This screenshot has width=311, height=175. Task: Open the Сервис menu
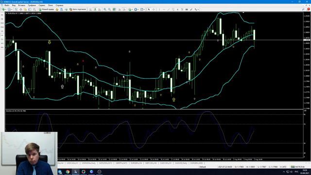click(x=42, y=5)
